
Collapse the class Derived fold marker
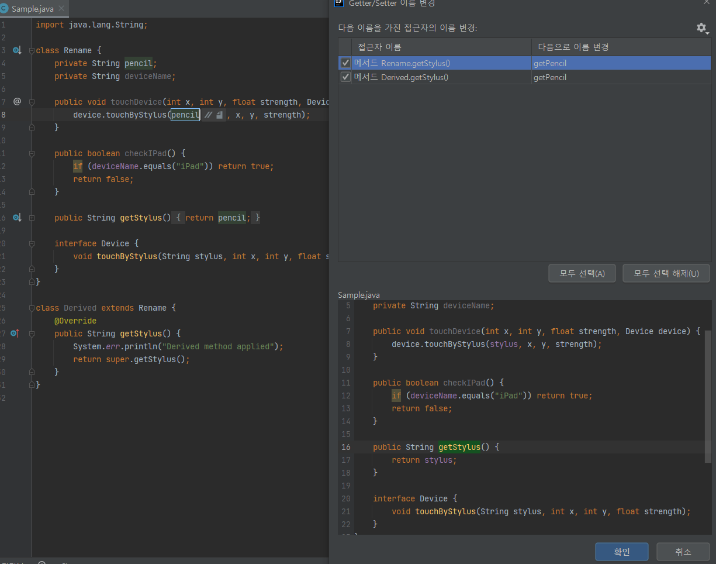32,308
